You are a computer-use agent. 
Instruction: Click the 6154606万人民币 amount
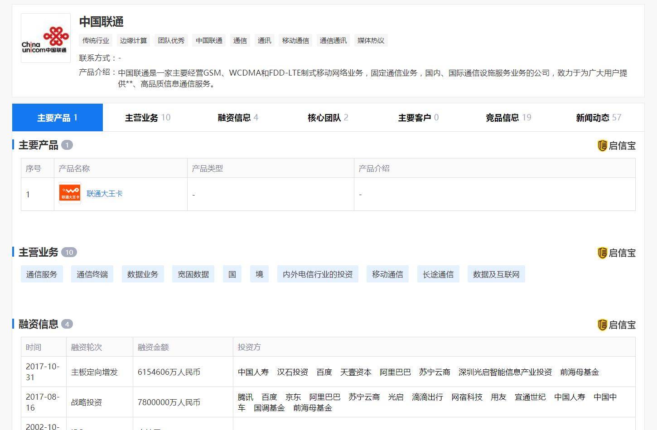[x=169, y=372]
